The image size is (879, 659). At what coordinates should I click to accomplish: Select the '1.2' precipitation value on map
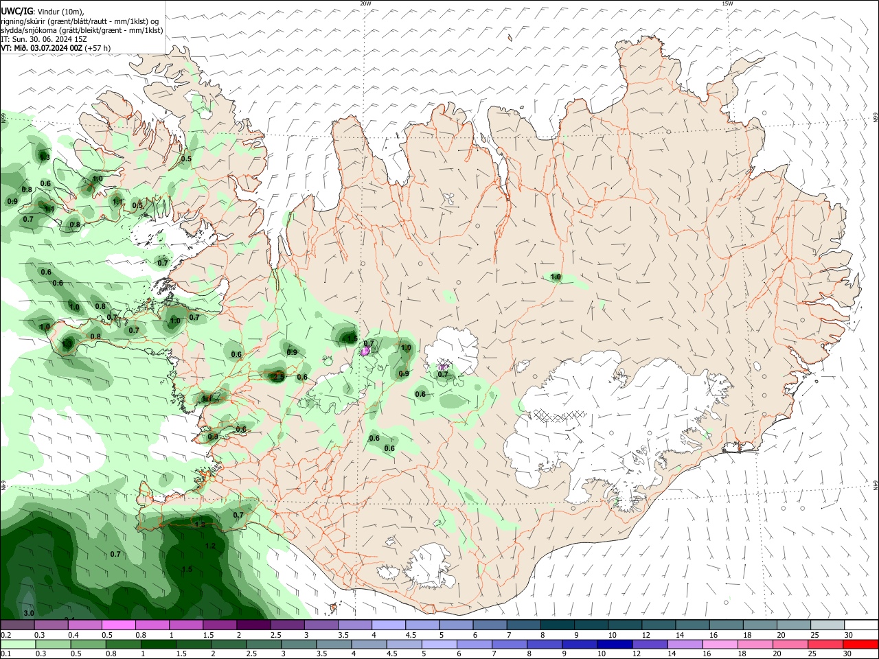(210, 546)
